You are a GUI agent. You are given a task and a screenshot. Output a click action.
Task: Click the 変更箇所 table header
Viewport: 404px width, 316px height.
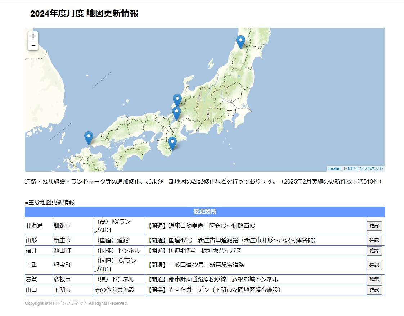point(205,212)
